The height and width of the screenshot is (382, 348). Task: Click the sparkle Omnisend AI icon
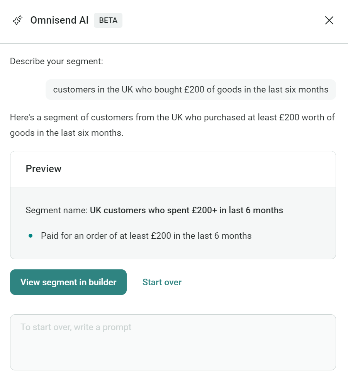(x=17, y=20)
